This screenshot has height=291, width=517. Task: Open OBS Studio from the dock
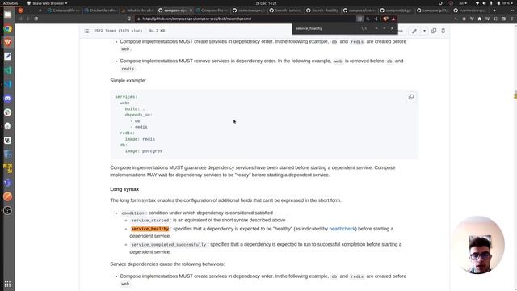click(x=7, y=210)
